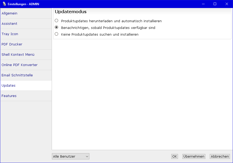Choose 'Benachrichtigen, sobald Produktupdates verfügbar sind' radio
The width and height of the screenshot is (233, 163).
pyautogui.click(x=57, y=27)
